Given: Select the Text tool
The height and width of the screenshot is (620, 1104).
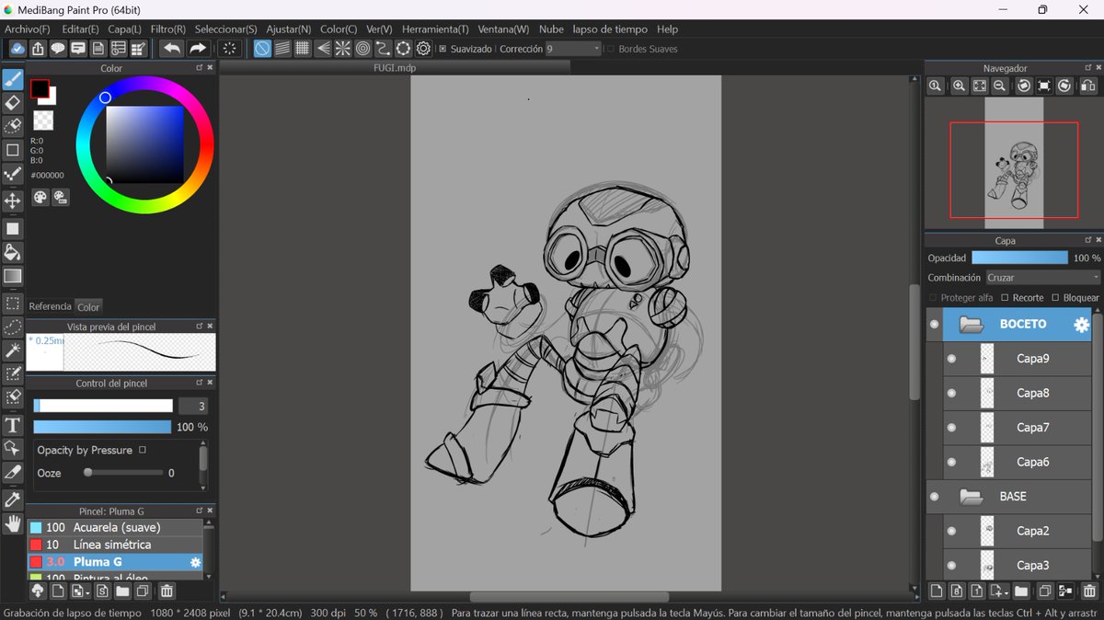Looking at the screenshot, I should pos(13,425).
